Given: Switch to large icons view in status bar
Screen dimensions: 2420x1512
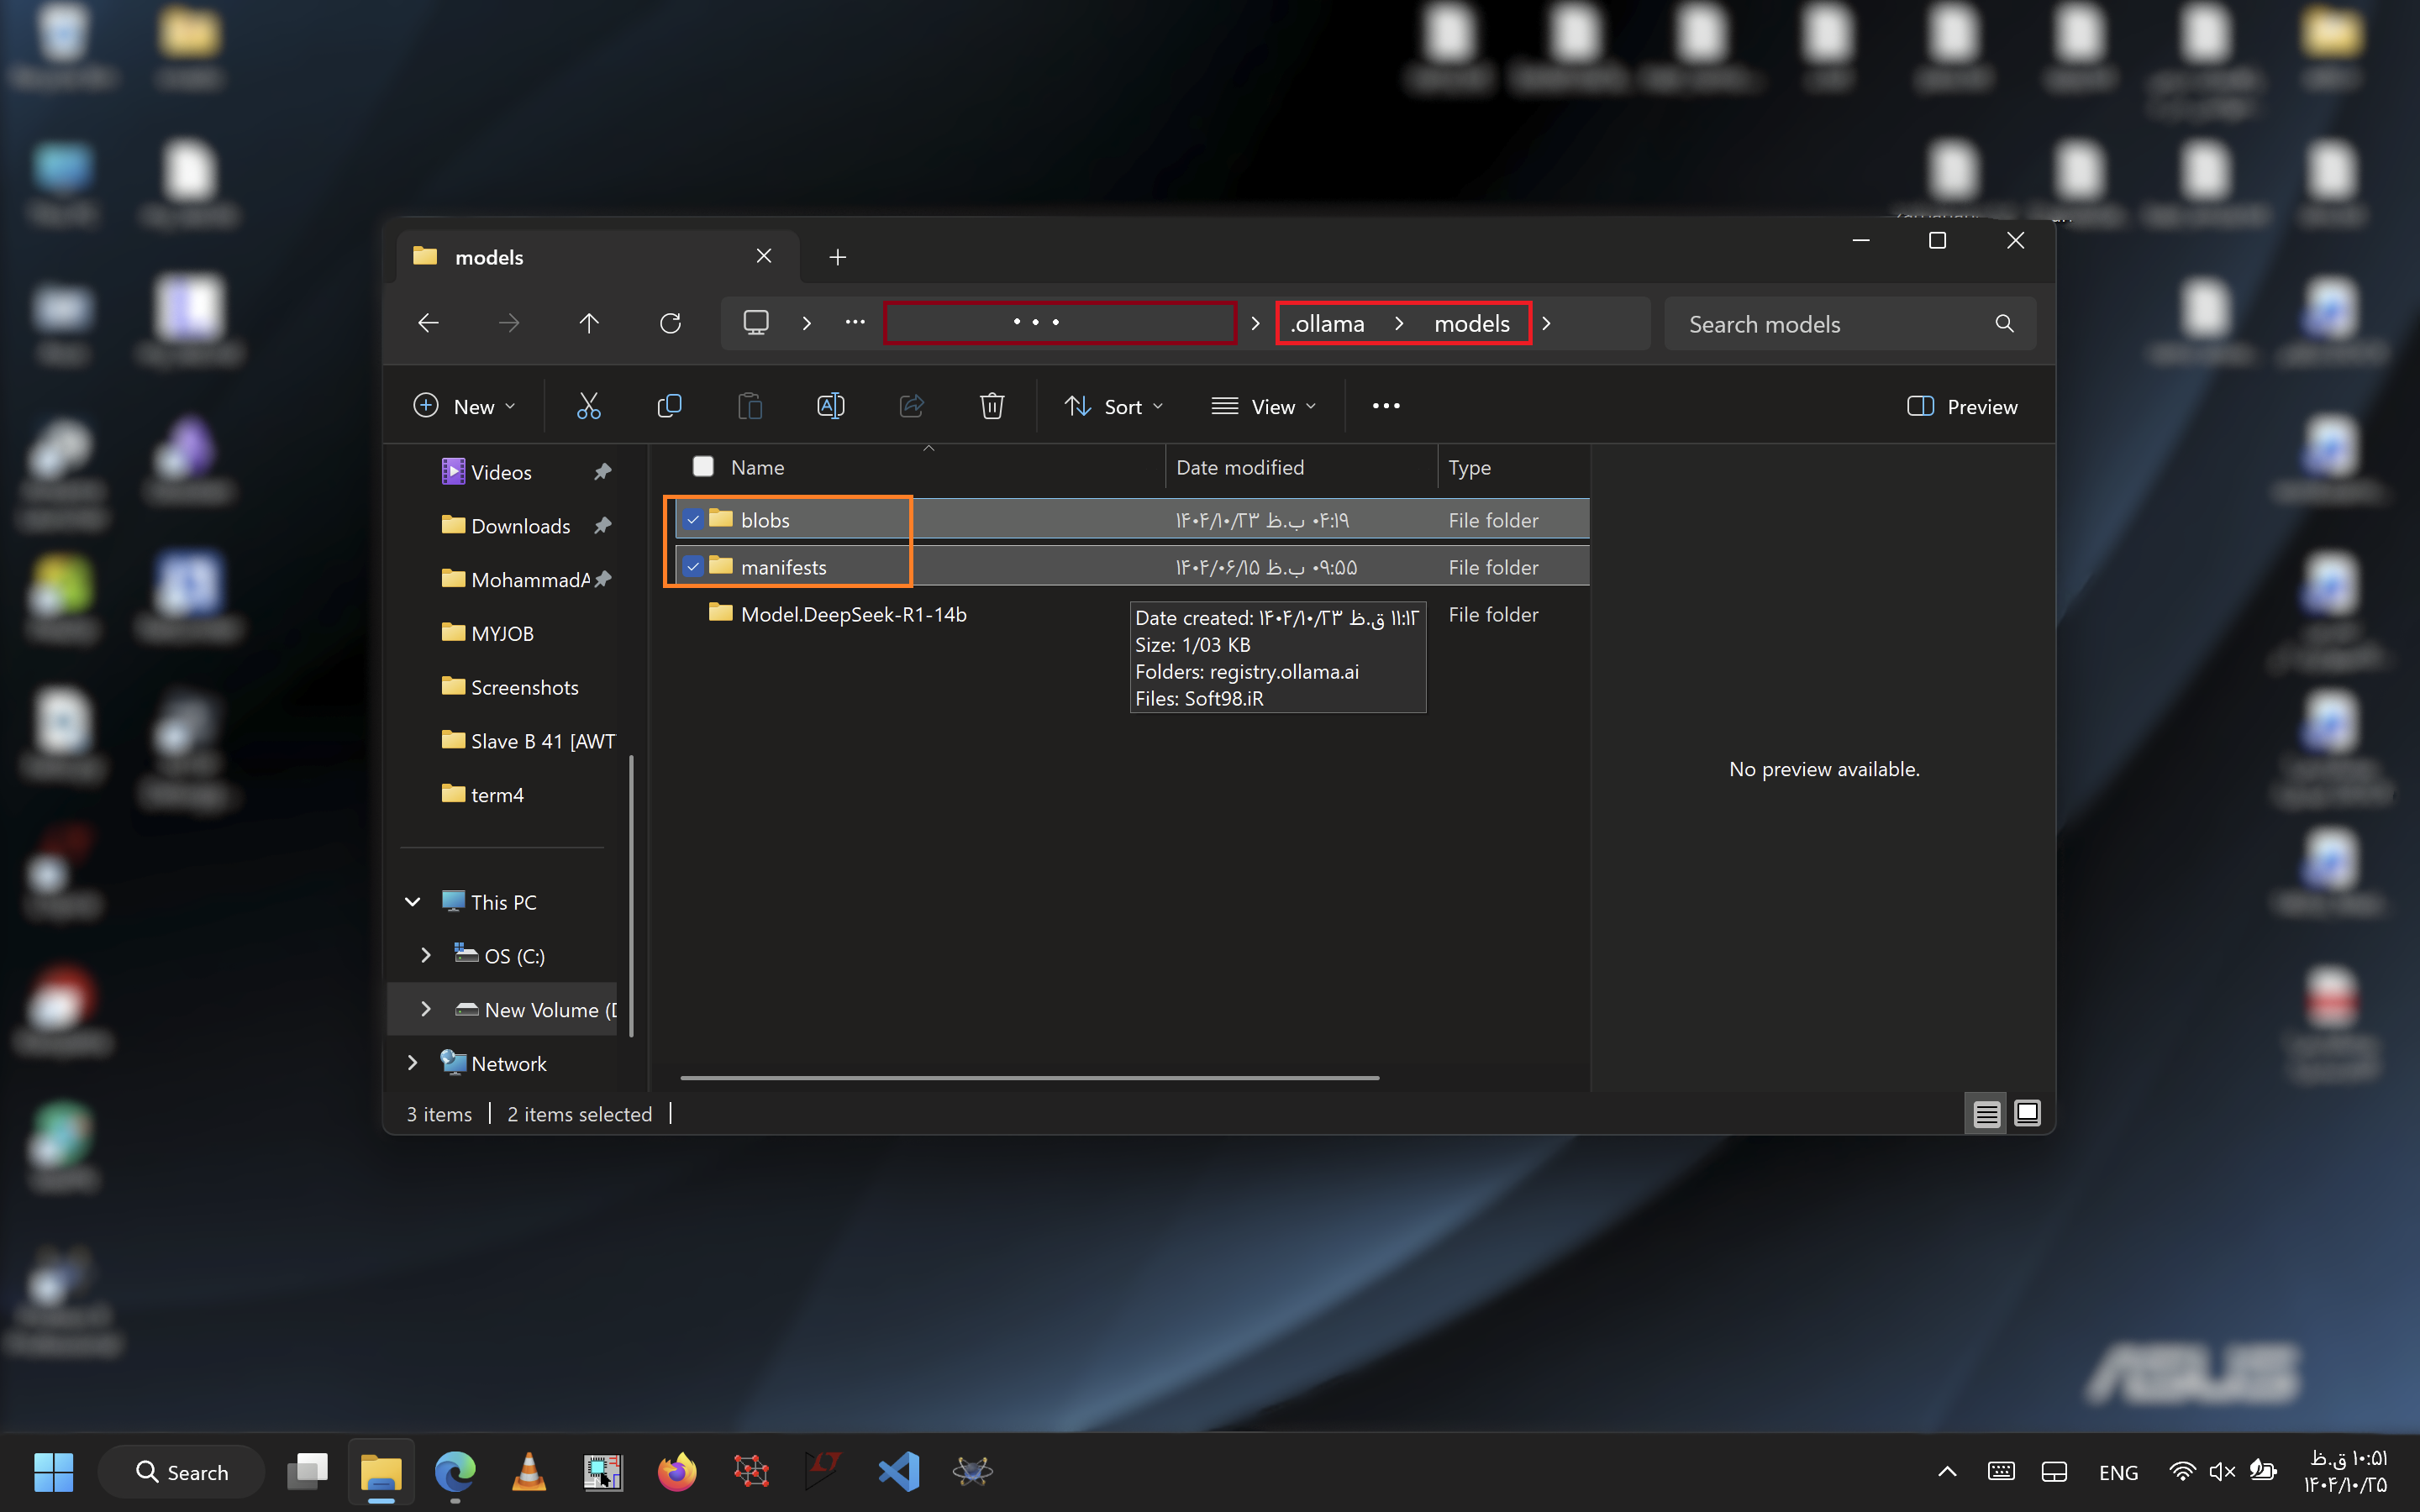Looking at the screenshot, I should (2028, 1113).
